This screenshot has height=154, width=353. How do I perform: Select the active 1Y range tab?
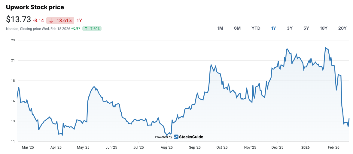pos(273,28)
